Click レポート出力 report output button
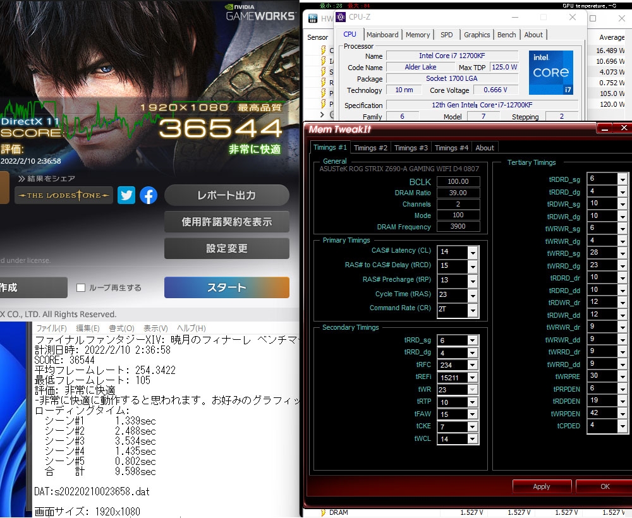Image resolution: width=632 pixels, height=518 pixels. (x=226, y=195)
